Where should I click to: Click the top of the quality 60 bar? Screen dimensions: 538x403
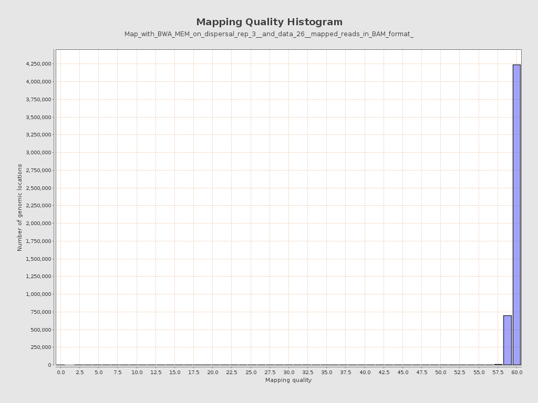(x=516, y=65)
